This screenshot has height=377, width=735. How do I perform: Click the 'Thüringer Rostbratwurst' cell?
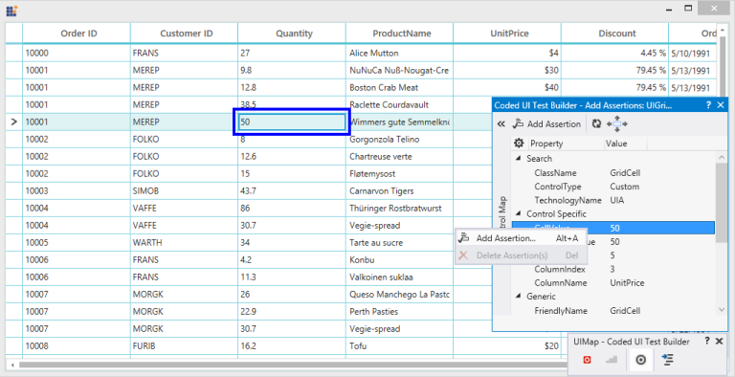pos(399,209)
